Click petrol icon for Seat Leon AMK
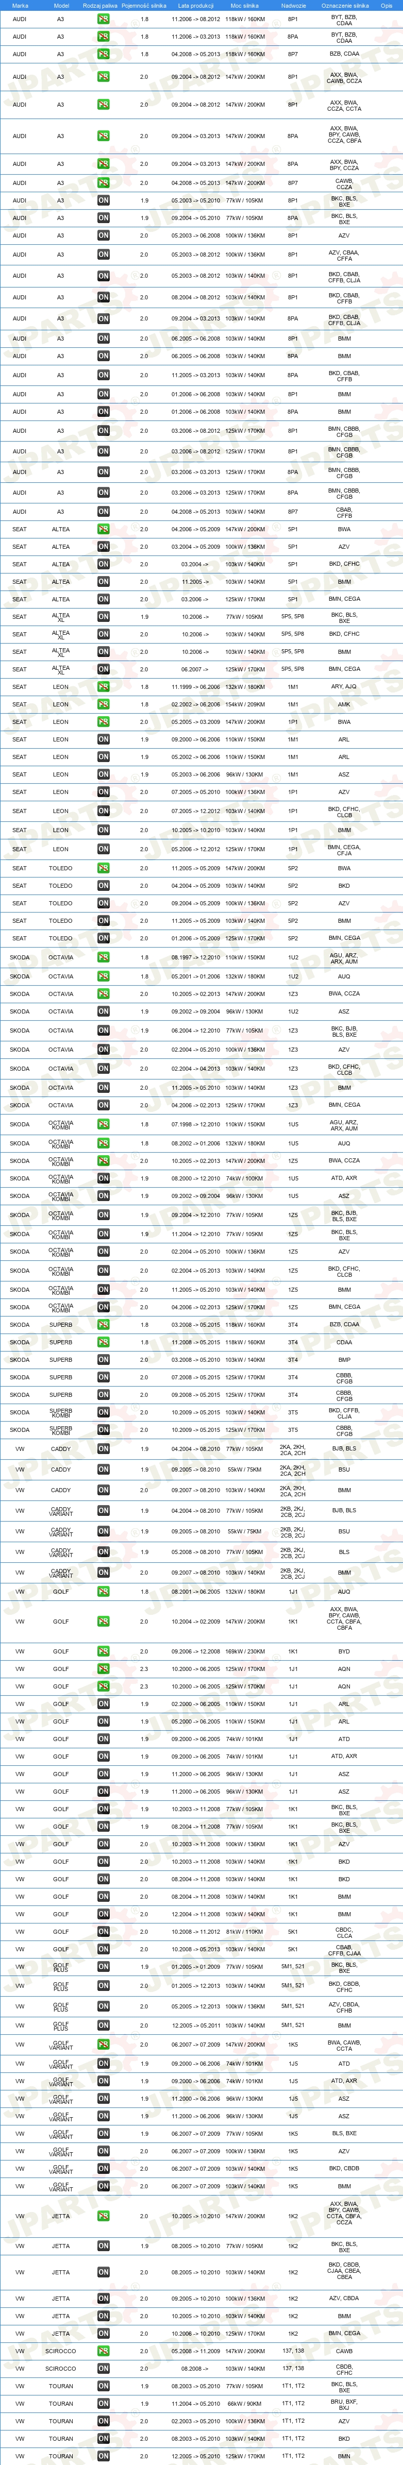403x2465 pixels. pyautogui.click(x=104, y=704)
